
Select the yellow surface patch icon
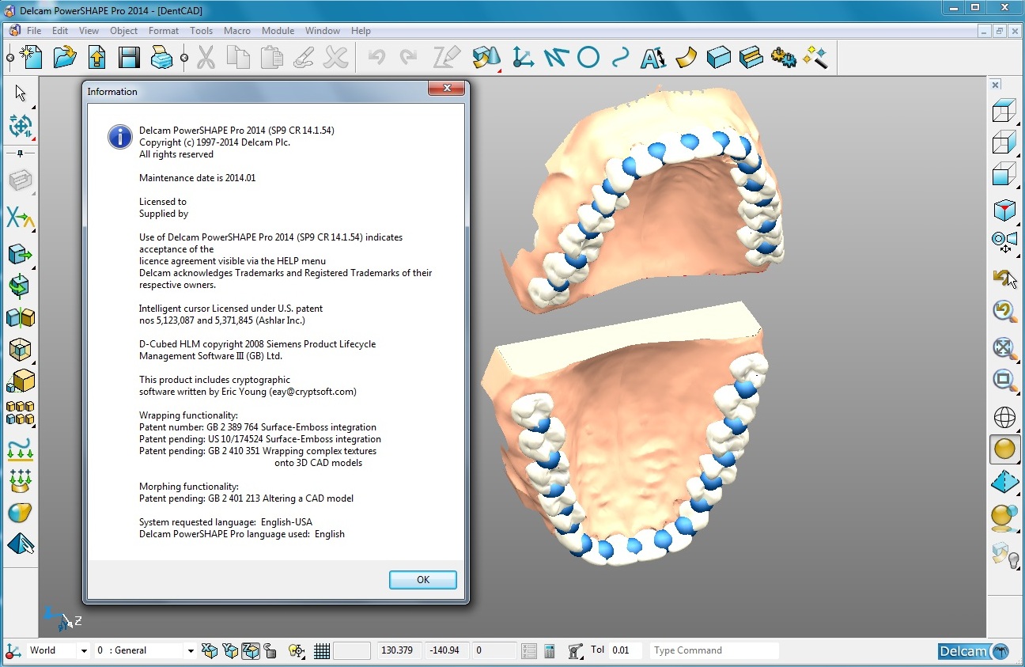(686, 57)
